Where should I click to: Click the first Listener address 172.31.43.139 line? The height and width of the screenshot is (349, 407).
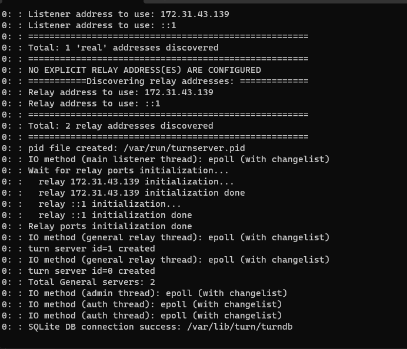(128, 14)
